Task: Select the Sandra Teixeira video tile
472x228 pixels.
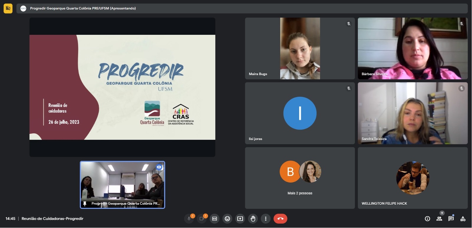Action: 412,113
